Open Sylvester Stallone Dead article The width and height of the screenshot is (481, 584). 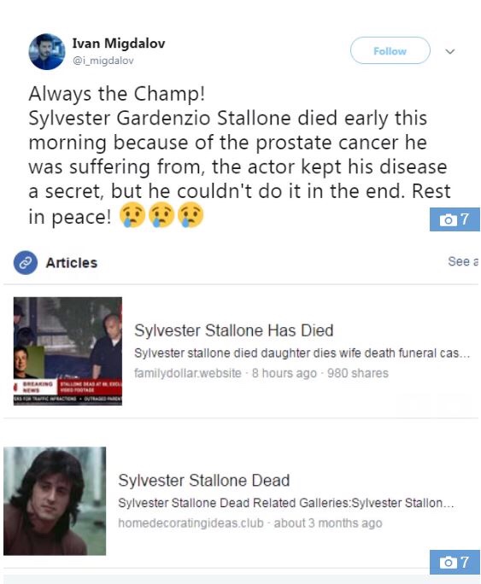(x=204, y=480)
